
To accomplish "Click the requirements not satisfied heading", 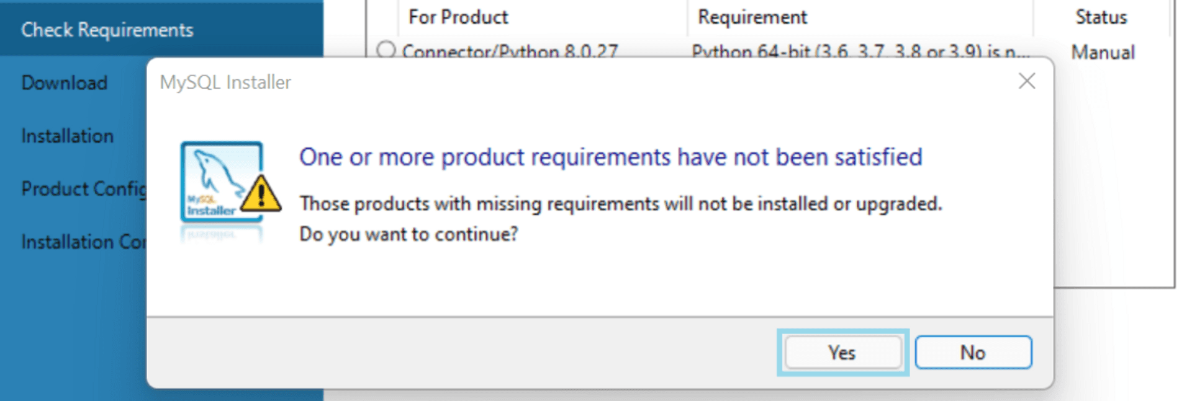I will click(x=610, y=157).
